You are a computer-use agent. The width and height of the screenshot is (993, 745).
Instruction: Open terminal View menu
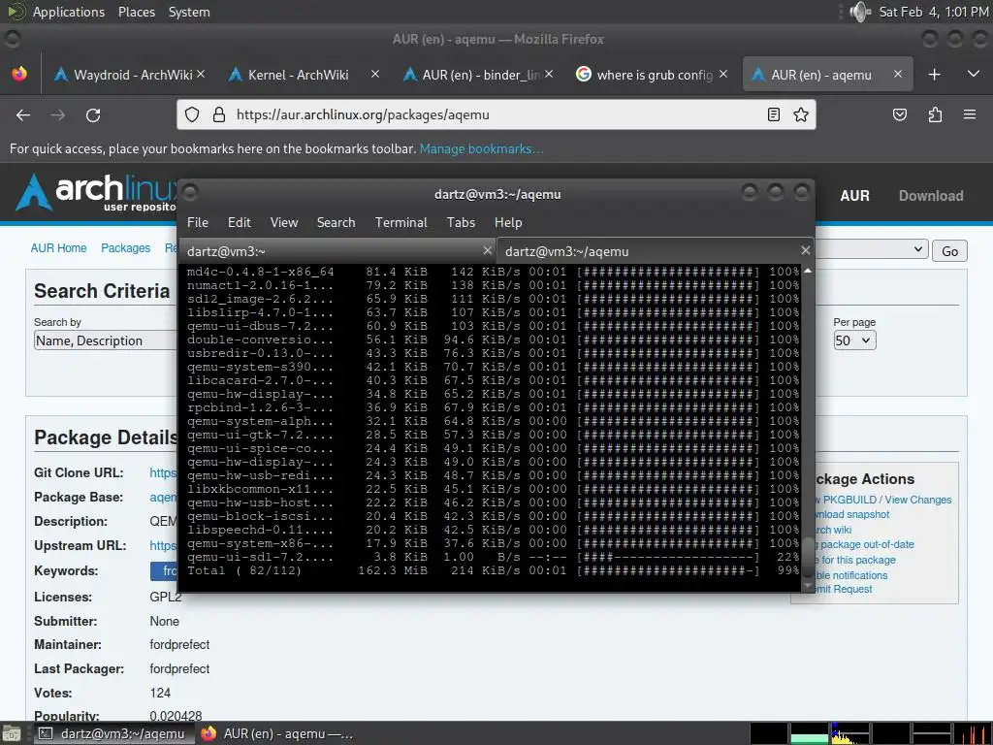click(284, 222)
